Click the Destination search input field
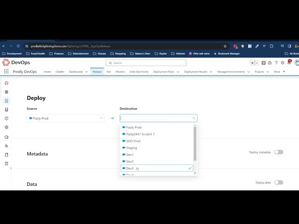 click(x=158, y=118)
